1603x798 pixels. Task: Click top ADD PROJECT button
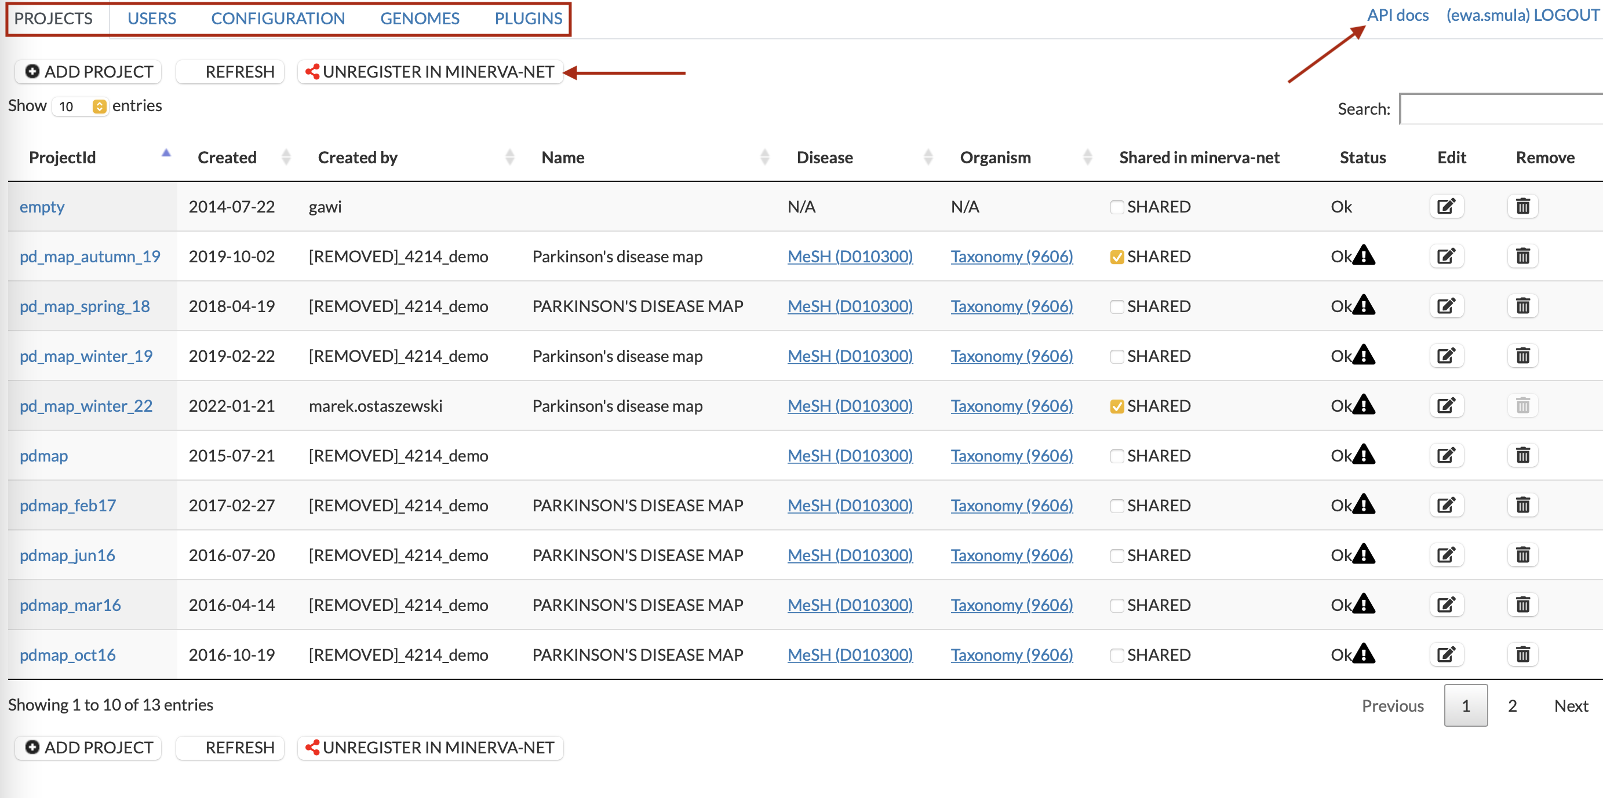tap(88, 72)
